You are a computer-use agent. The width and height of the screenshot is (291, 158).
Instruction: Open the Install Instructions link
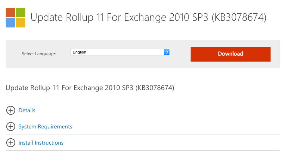tap(41, 143)
